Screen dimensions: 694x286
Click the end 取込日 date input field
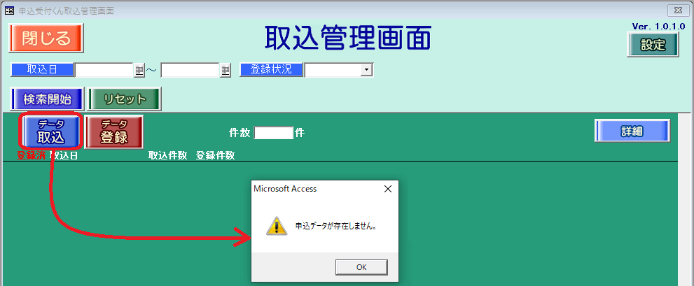point(190,70)
